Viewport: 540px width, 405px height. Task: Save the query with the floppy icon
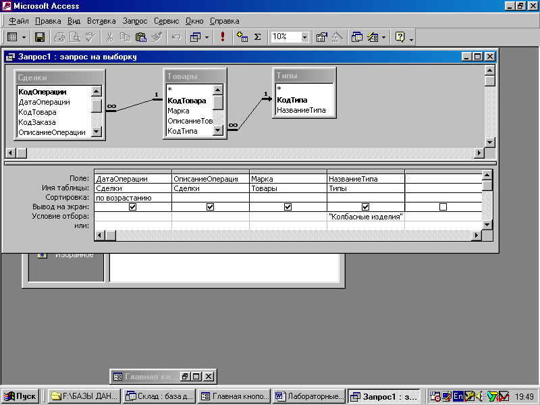point(40,37)
